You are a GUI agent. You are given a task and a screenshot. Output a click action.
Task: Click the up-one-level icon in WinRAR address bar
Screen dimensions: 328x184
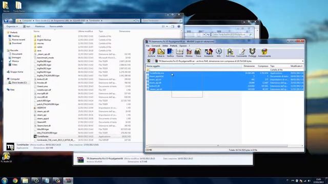[x=149, y=61]
